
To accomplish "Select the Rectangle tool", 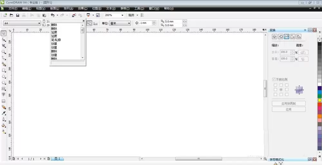I will pyautogui.click(x=4, y=70).
